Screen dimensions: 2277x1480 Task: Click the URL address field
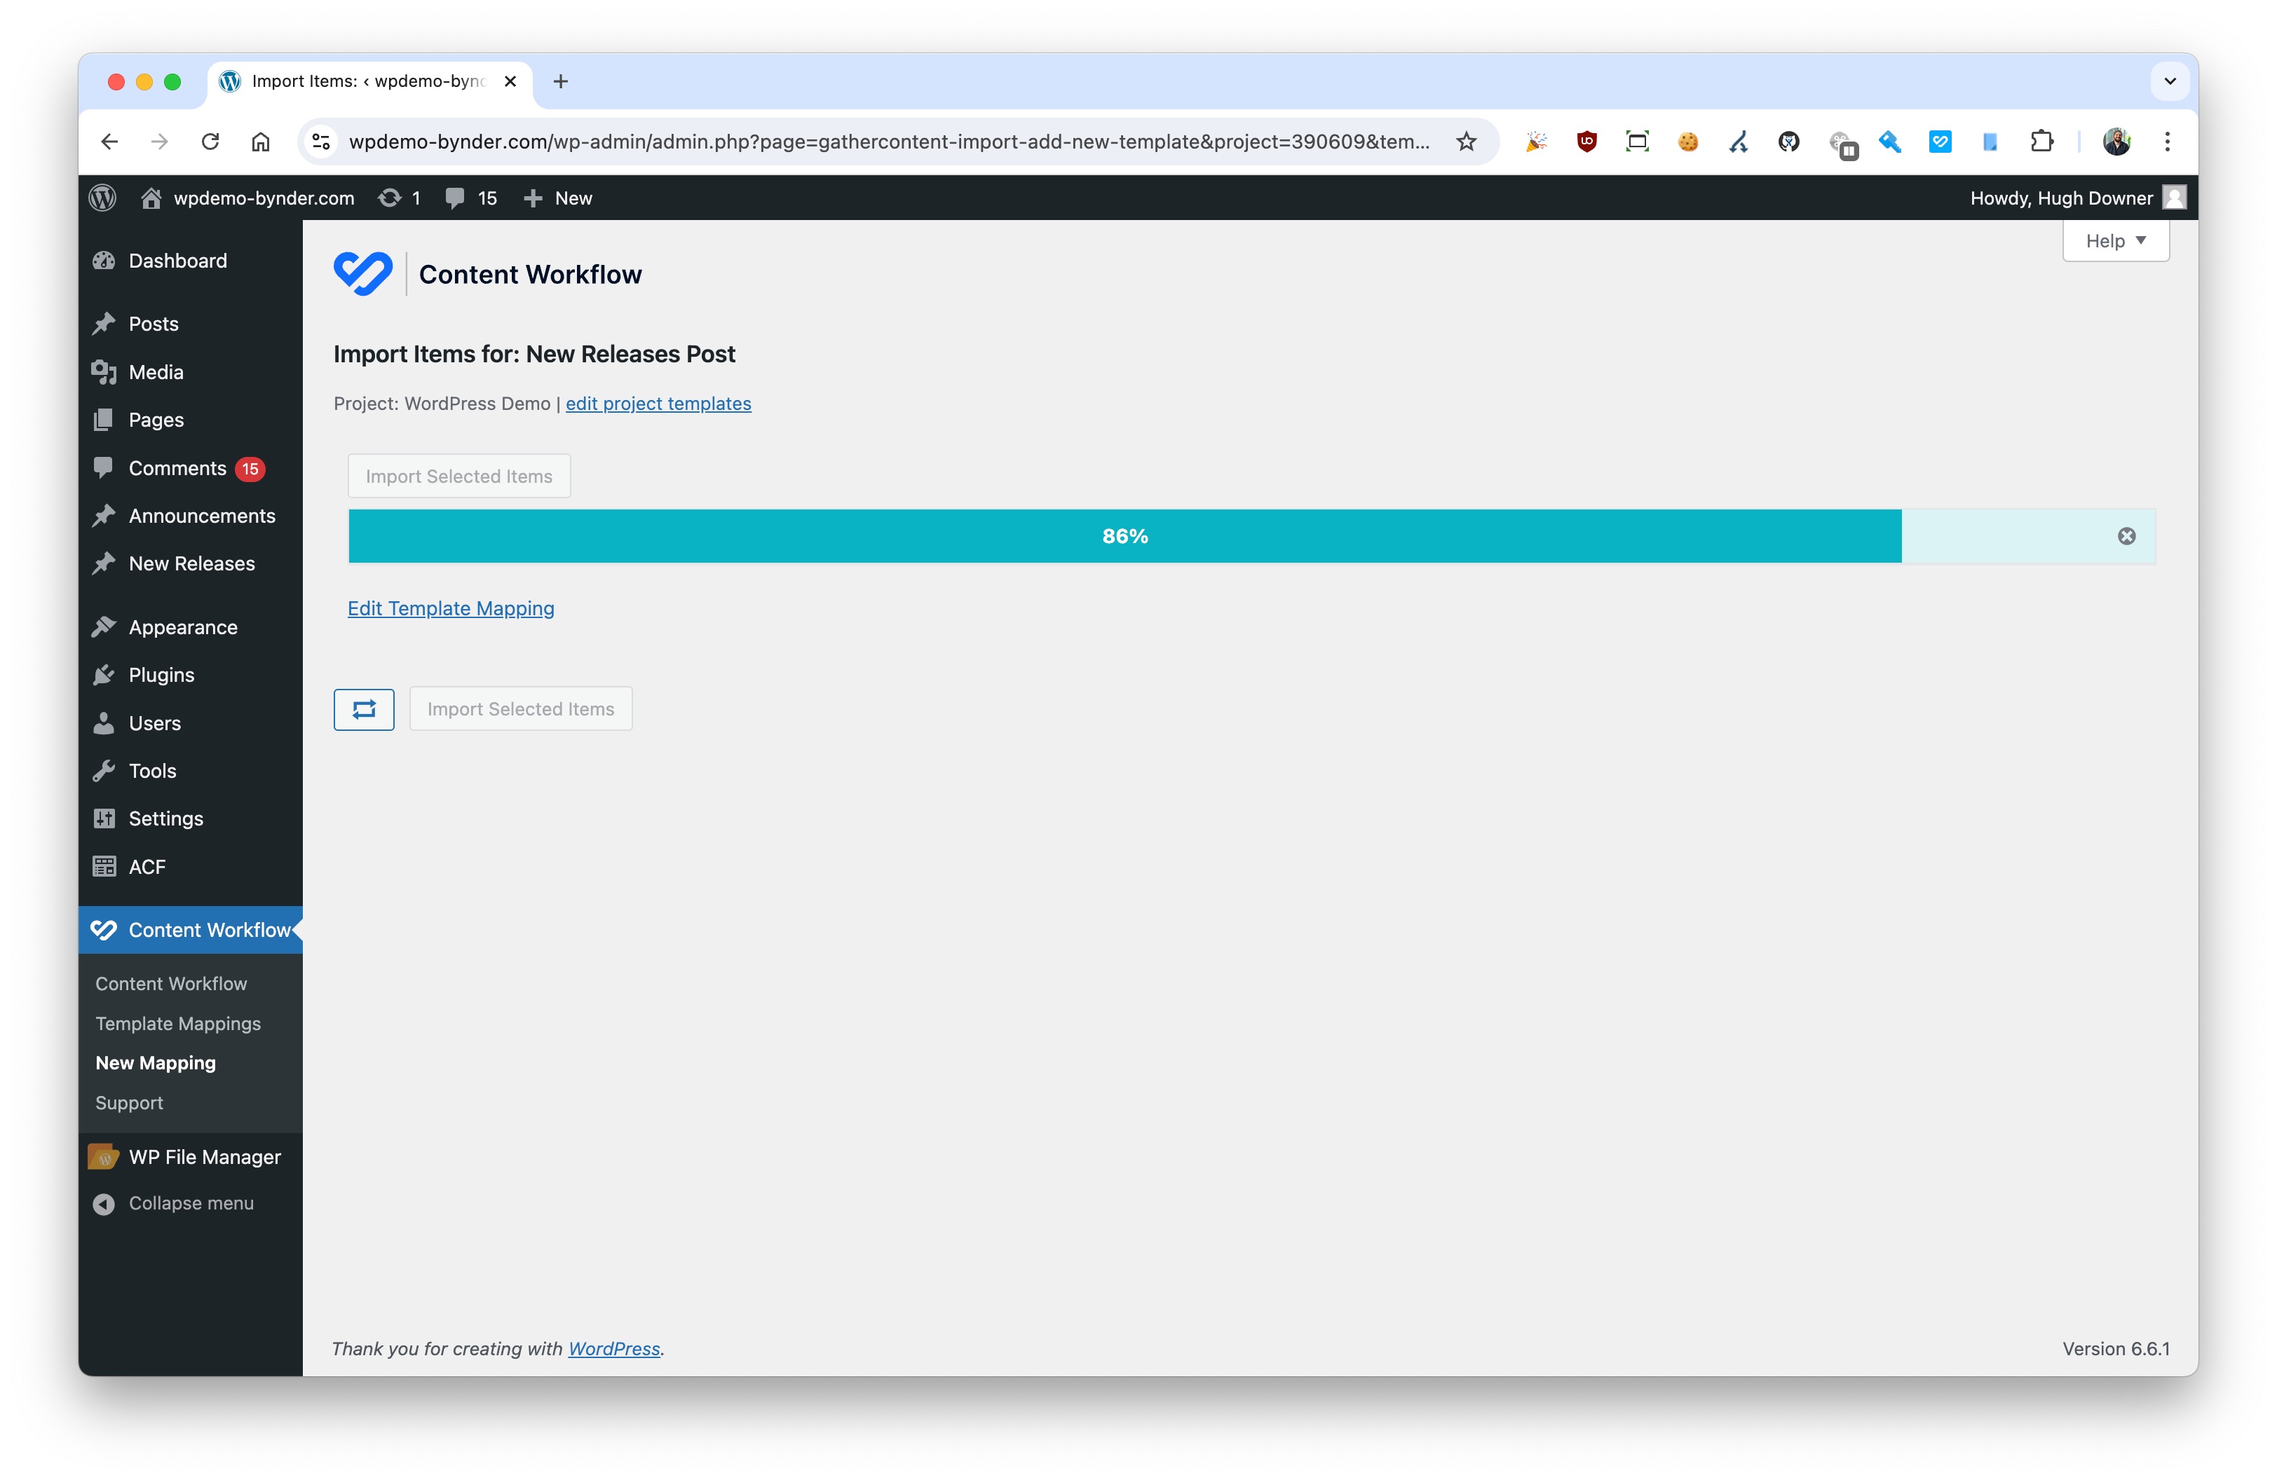click(890, 142)
